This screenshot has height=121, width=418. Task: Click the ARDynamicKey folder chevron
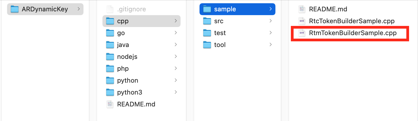point(79,9)
